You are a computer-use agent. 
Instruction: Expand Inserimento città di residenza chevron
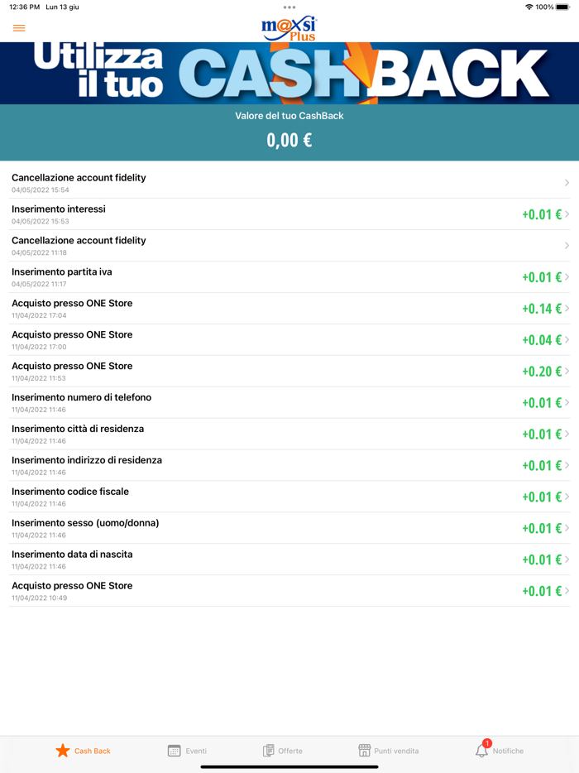tap(567, 434)
